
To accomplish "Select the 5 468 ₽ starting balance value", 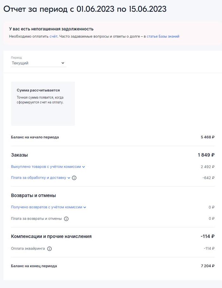I will [207, 137].
